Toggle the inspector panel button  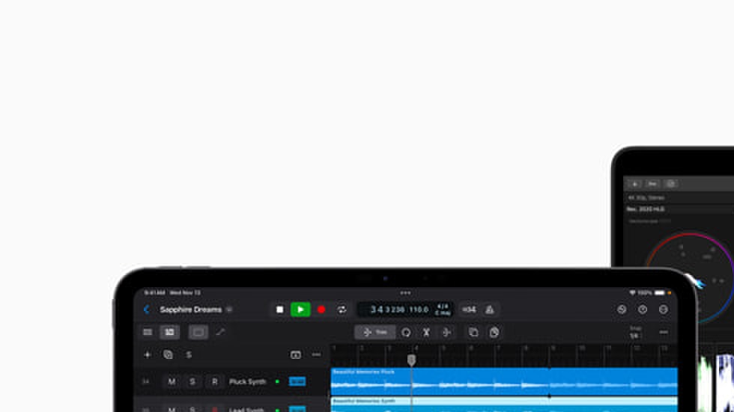[198, 332]
